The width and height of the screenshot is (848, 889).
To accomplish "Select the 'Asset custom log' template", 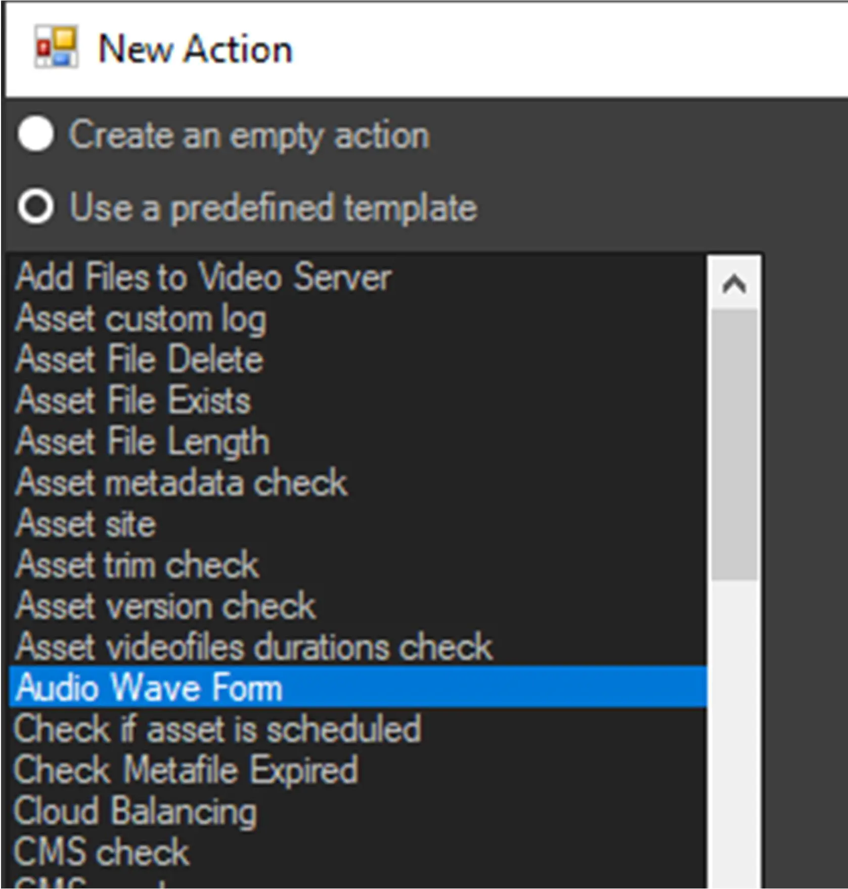I will pos(141,319).
